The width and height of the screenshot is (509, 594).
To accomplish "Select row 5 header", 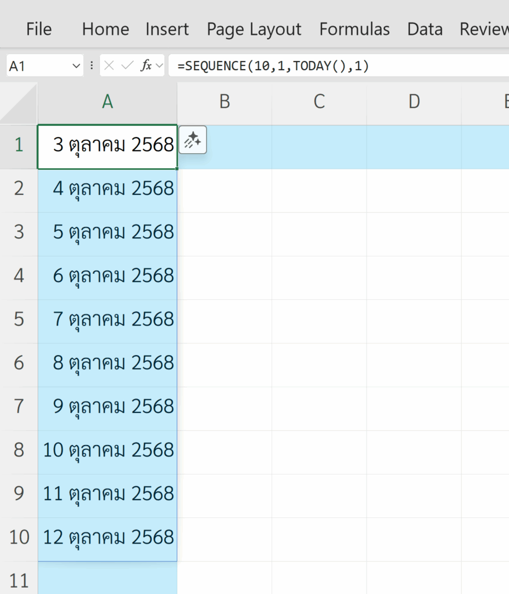I will pyautogui.click(x=19, y=319).
